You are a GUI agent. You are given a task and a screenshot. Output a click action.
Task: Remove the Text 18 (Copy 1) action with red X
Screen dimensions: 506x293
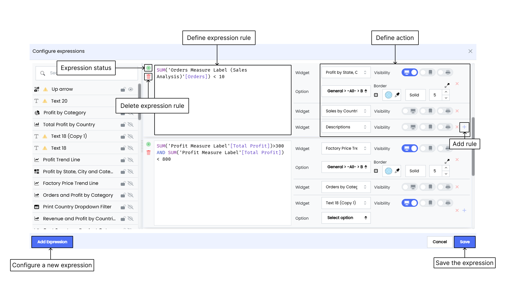point(457,210)
